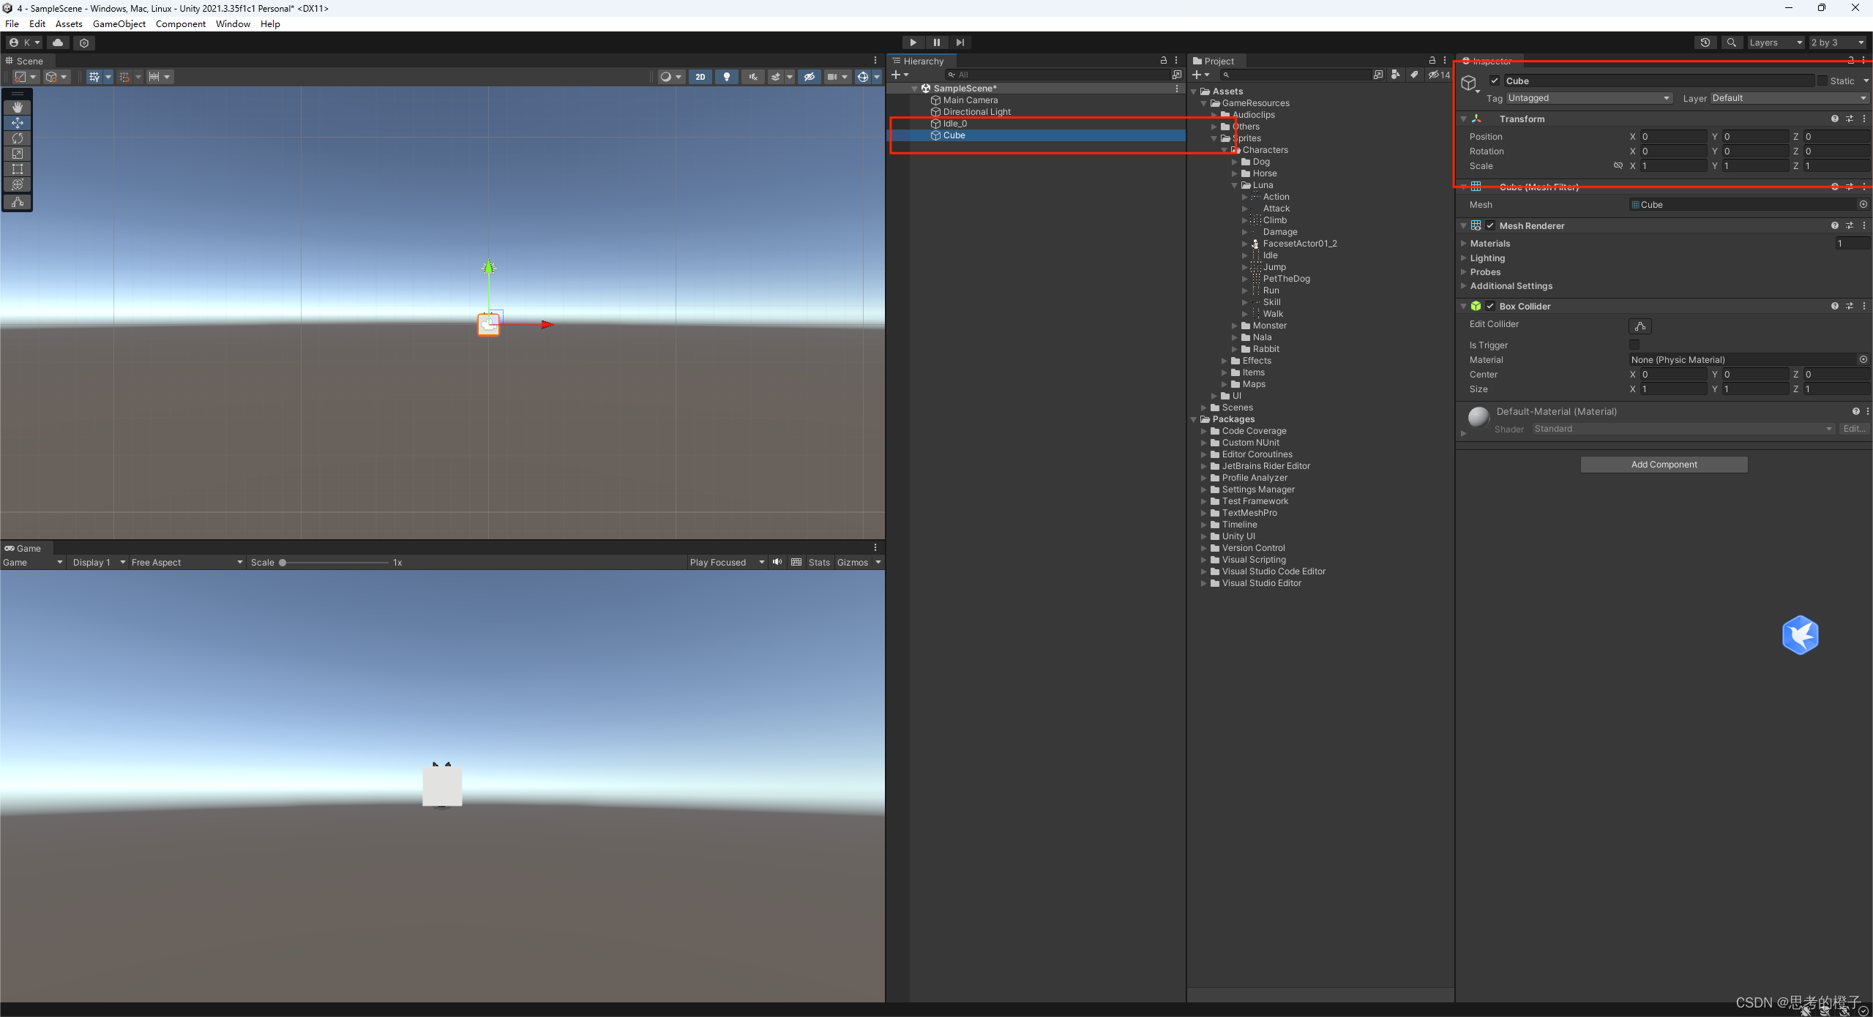Viewport: 1873px width, 1017px height.
Task: Click Edit Collider button icon
Action: pyautogui.click(x=1640, y=326)
